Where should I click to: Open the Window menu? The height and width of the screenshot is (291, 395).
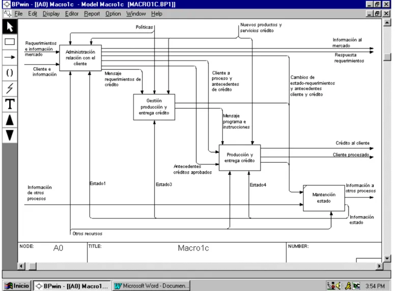136,14
